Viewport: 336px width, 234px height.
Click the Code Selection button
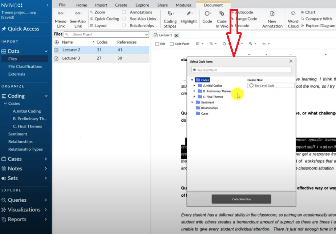[x=241, y=199]
